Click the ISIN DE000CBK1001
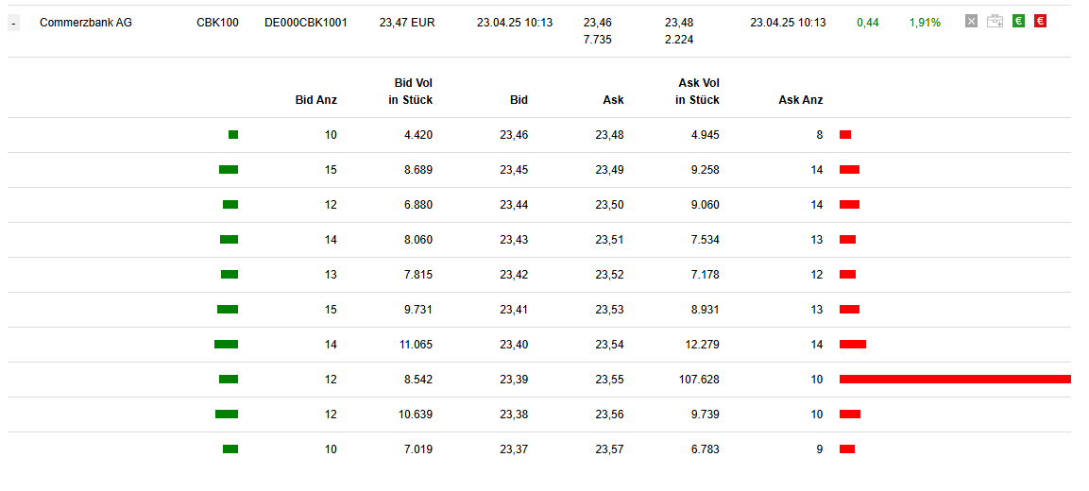1089x491 pixels. [x=306, y=22]
